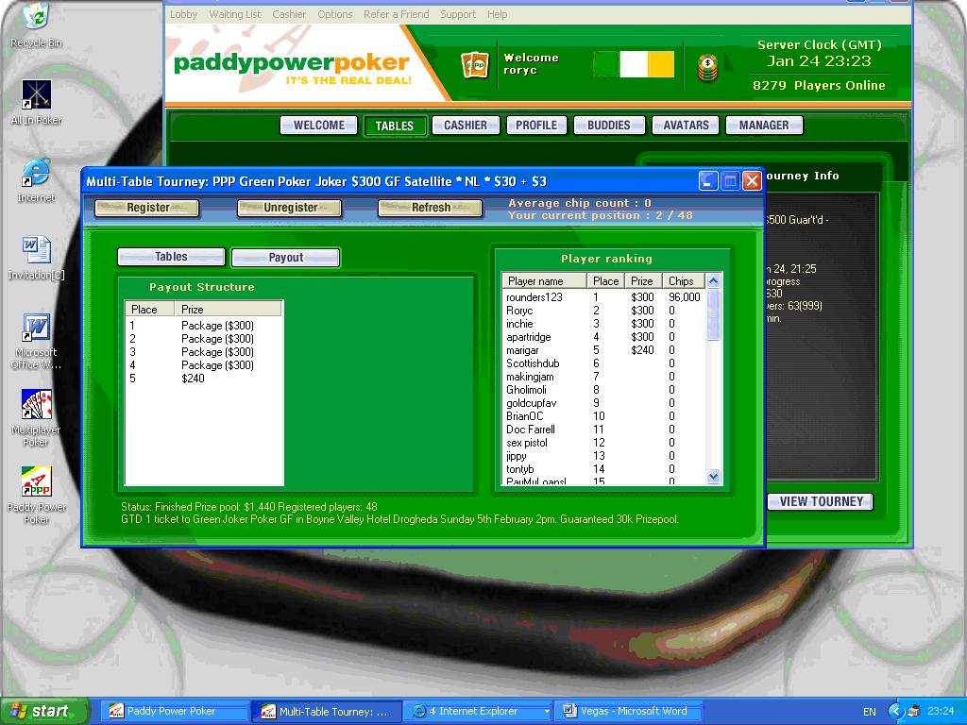The image size is (967, 725).
Task: Open the Options menu
Action: pos(335,14)
